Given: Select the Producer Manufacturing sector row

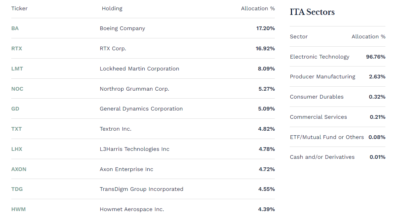Looking at the screenshot, I should click(x=337, y=77).
